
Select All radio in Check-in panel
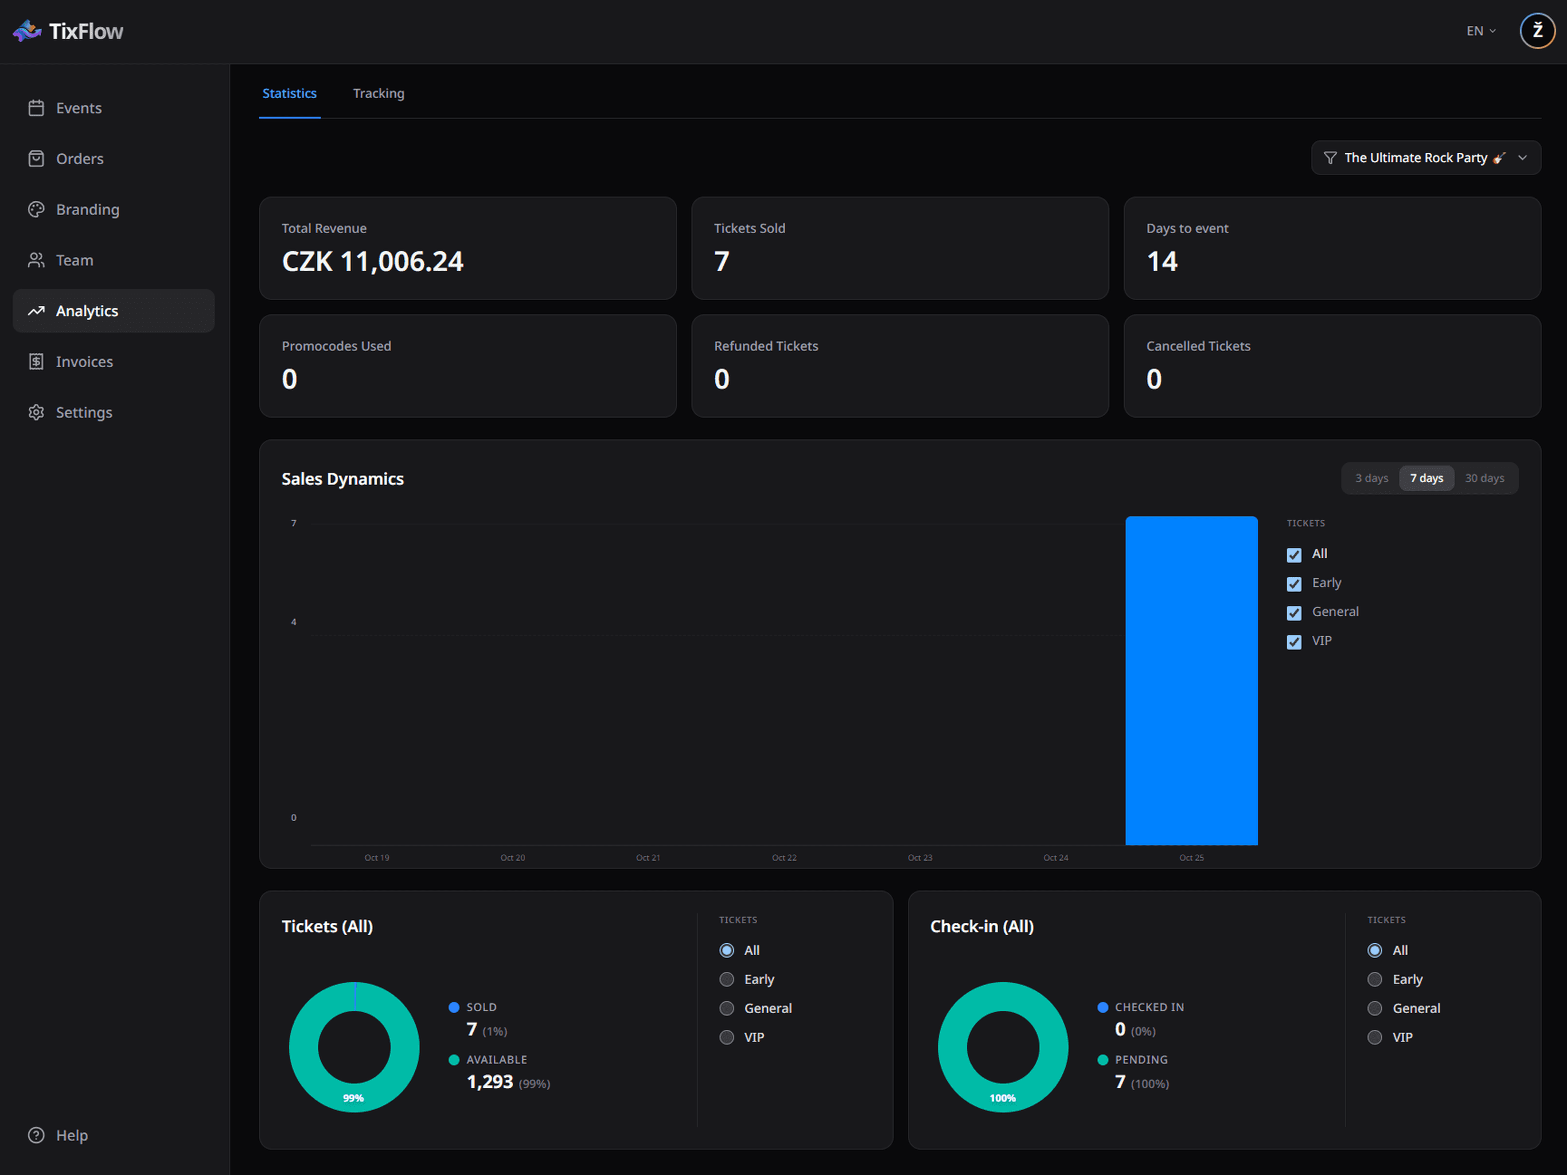point(1375,950)
